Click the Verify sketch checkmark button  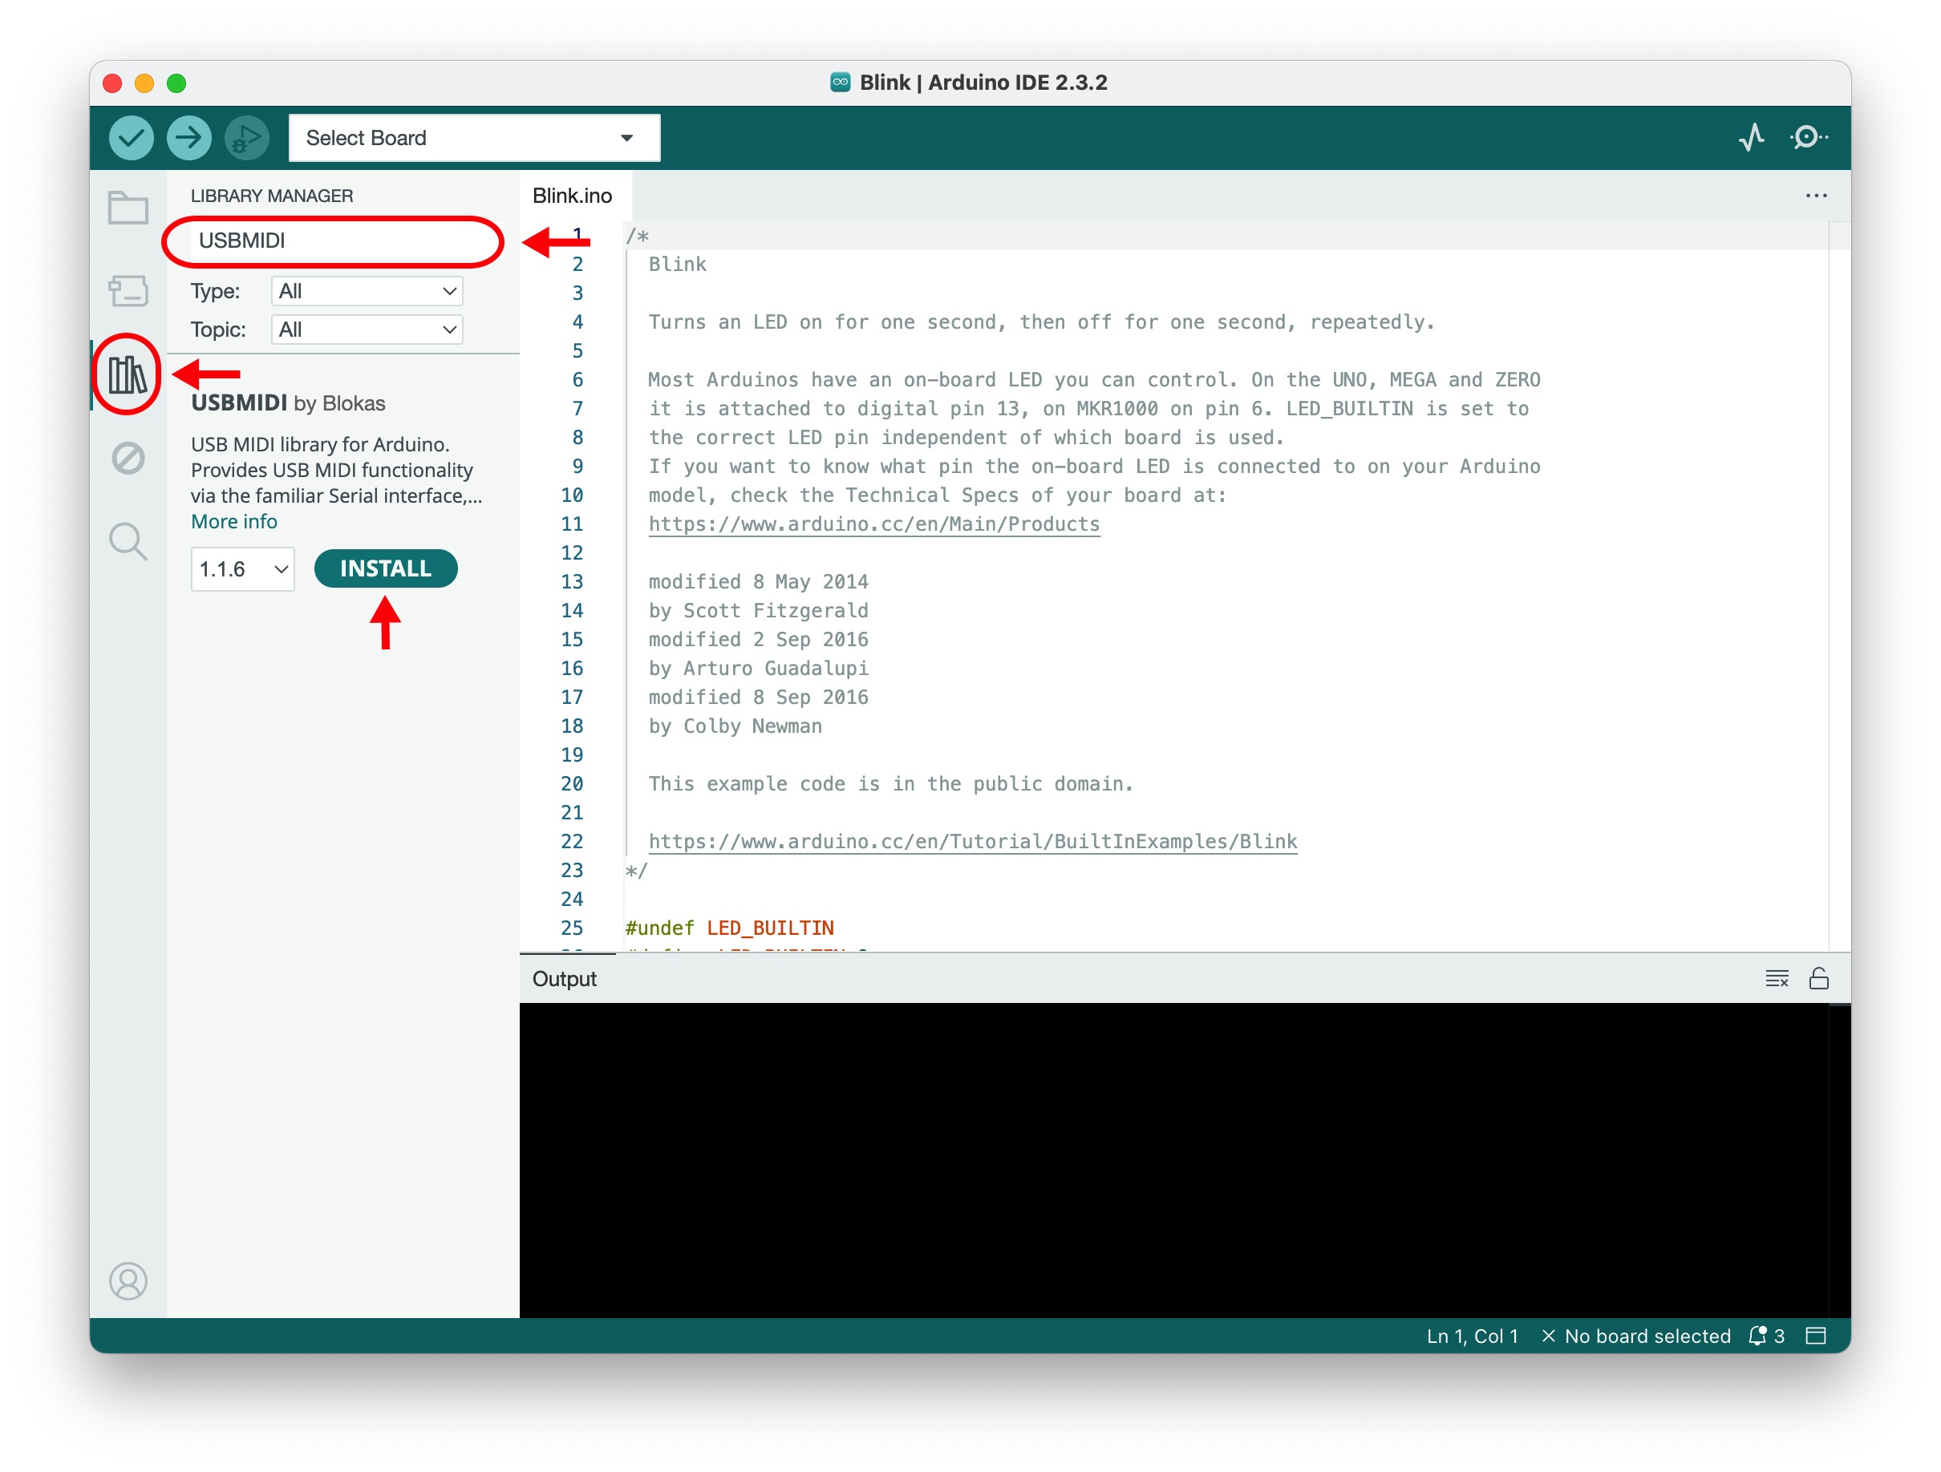tap(131, 138)
